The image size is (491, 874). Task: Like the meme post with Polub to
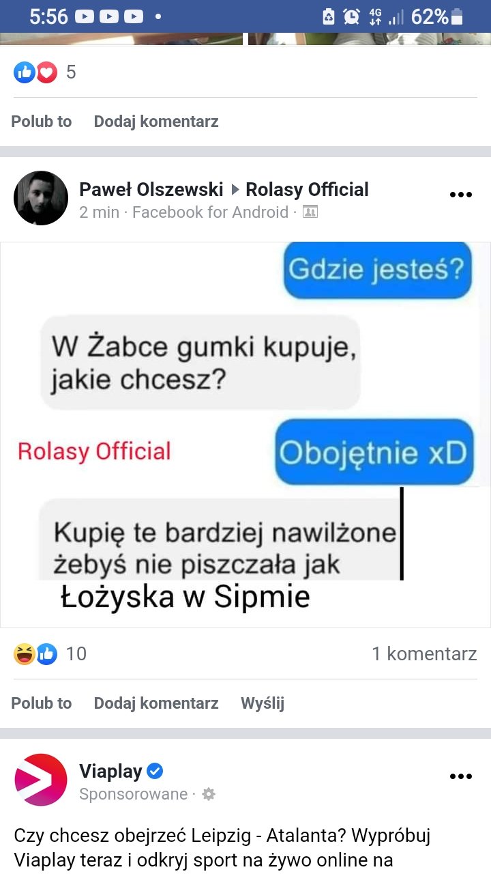coord(42,703)
